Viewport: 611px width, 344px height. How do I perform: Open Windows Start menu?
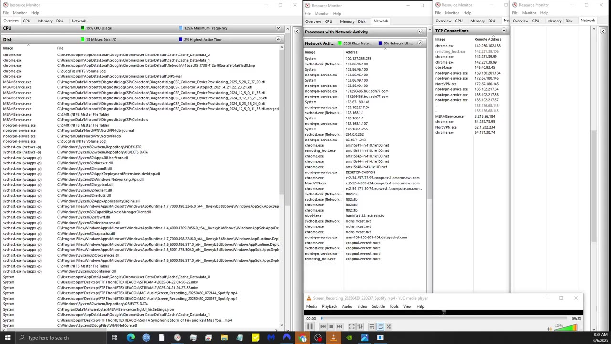[x=7, y=338]
